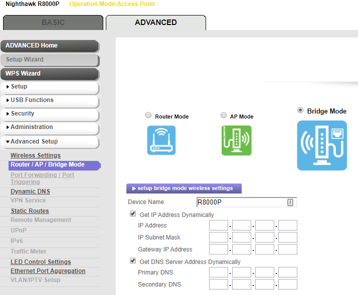Expand the USB Functions section
The width and height of the screenshot is (358, 295).
50,101
